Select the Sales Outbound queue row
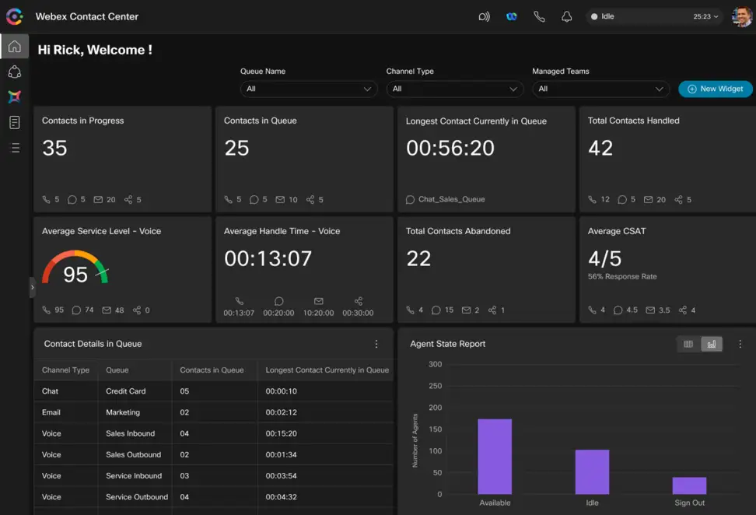Screen dimensions: 756x515 (214, 455)
